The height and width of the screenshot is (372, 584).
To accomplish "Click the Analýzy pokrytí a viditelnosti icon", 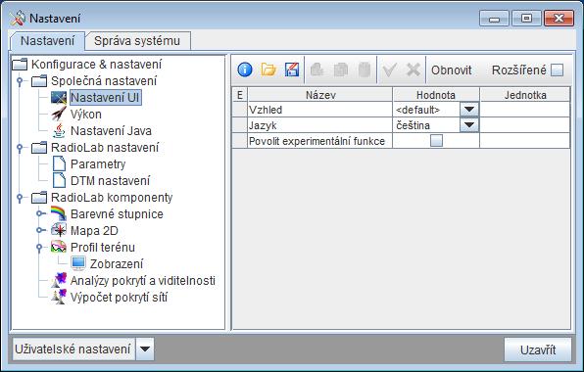I will pos(59,280).
